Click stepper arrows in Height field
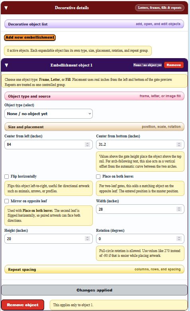This screenshot has height=311, width=190. point(87,239)
